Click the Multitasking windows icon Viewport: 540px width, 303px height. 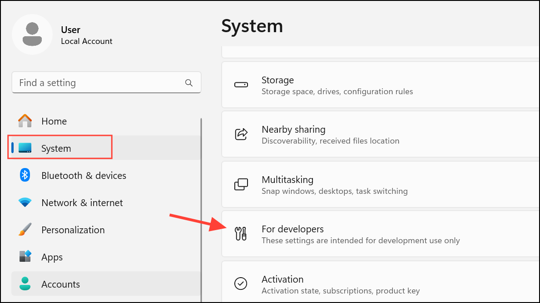coord(241,184)
